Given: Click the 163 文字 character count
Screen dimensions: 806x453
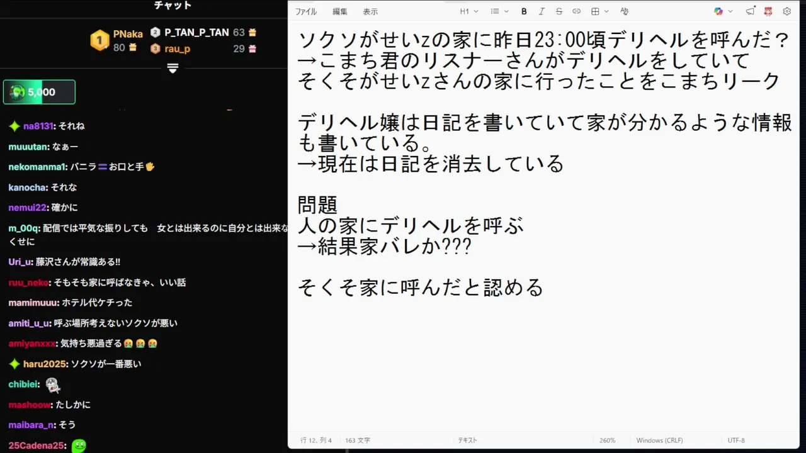Looking at the screenshot, I should (x=358, y=440).
